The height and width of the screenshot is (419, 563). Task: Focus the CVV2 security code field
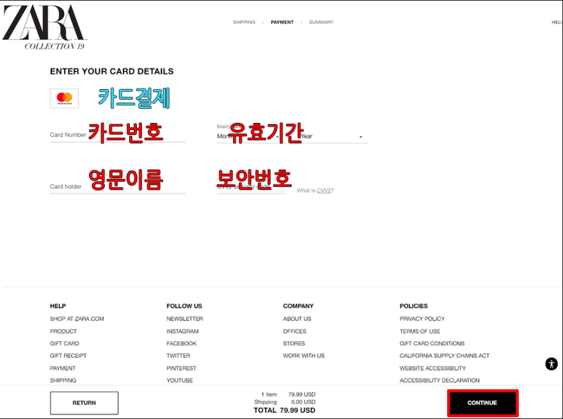coord(251,186)
